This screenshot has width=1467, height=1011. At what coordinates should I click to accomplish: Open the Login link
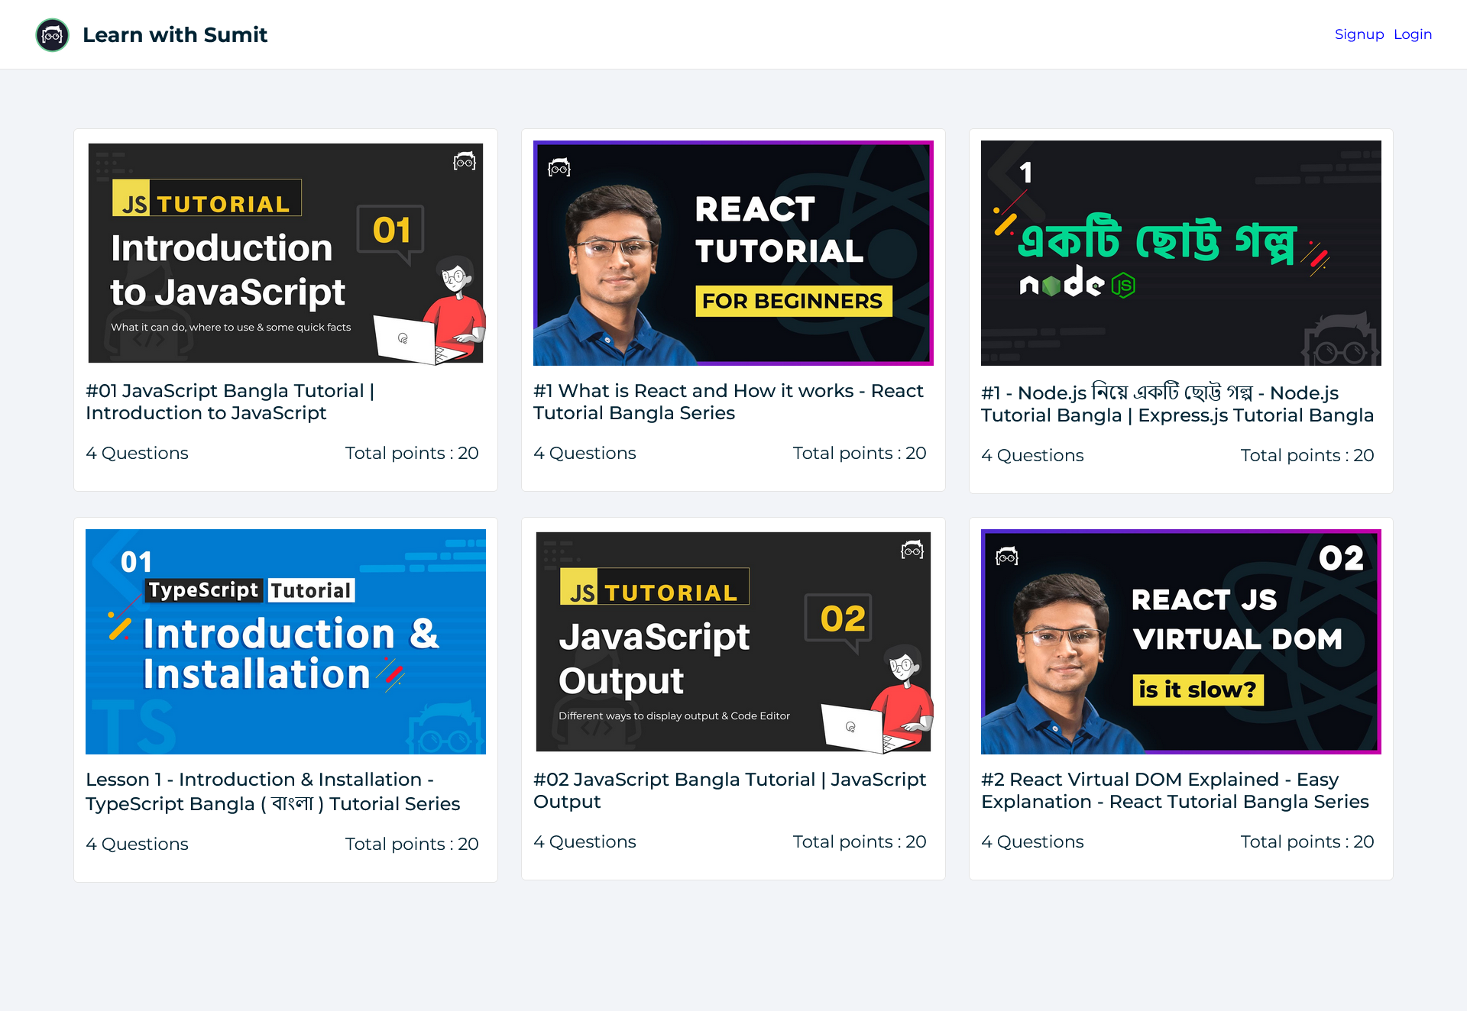[1412, 34]
